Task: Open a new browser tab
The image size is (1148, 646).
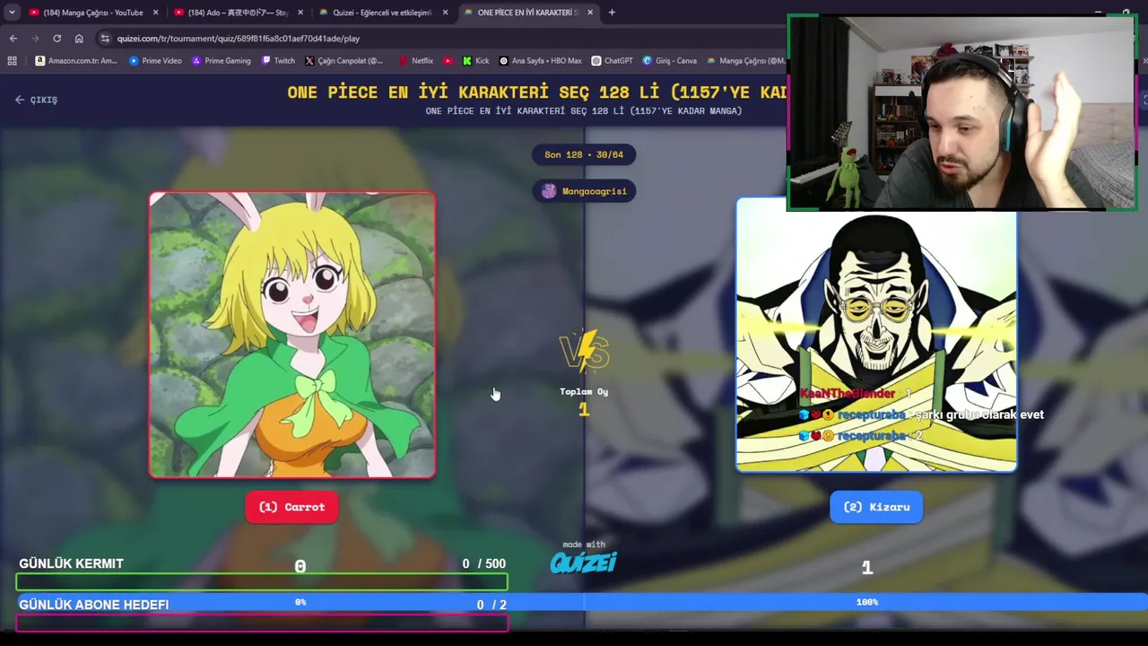Action: tap(612, 13)
